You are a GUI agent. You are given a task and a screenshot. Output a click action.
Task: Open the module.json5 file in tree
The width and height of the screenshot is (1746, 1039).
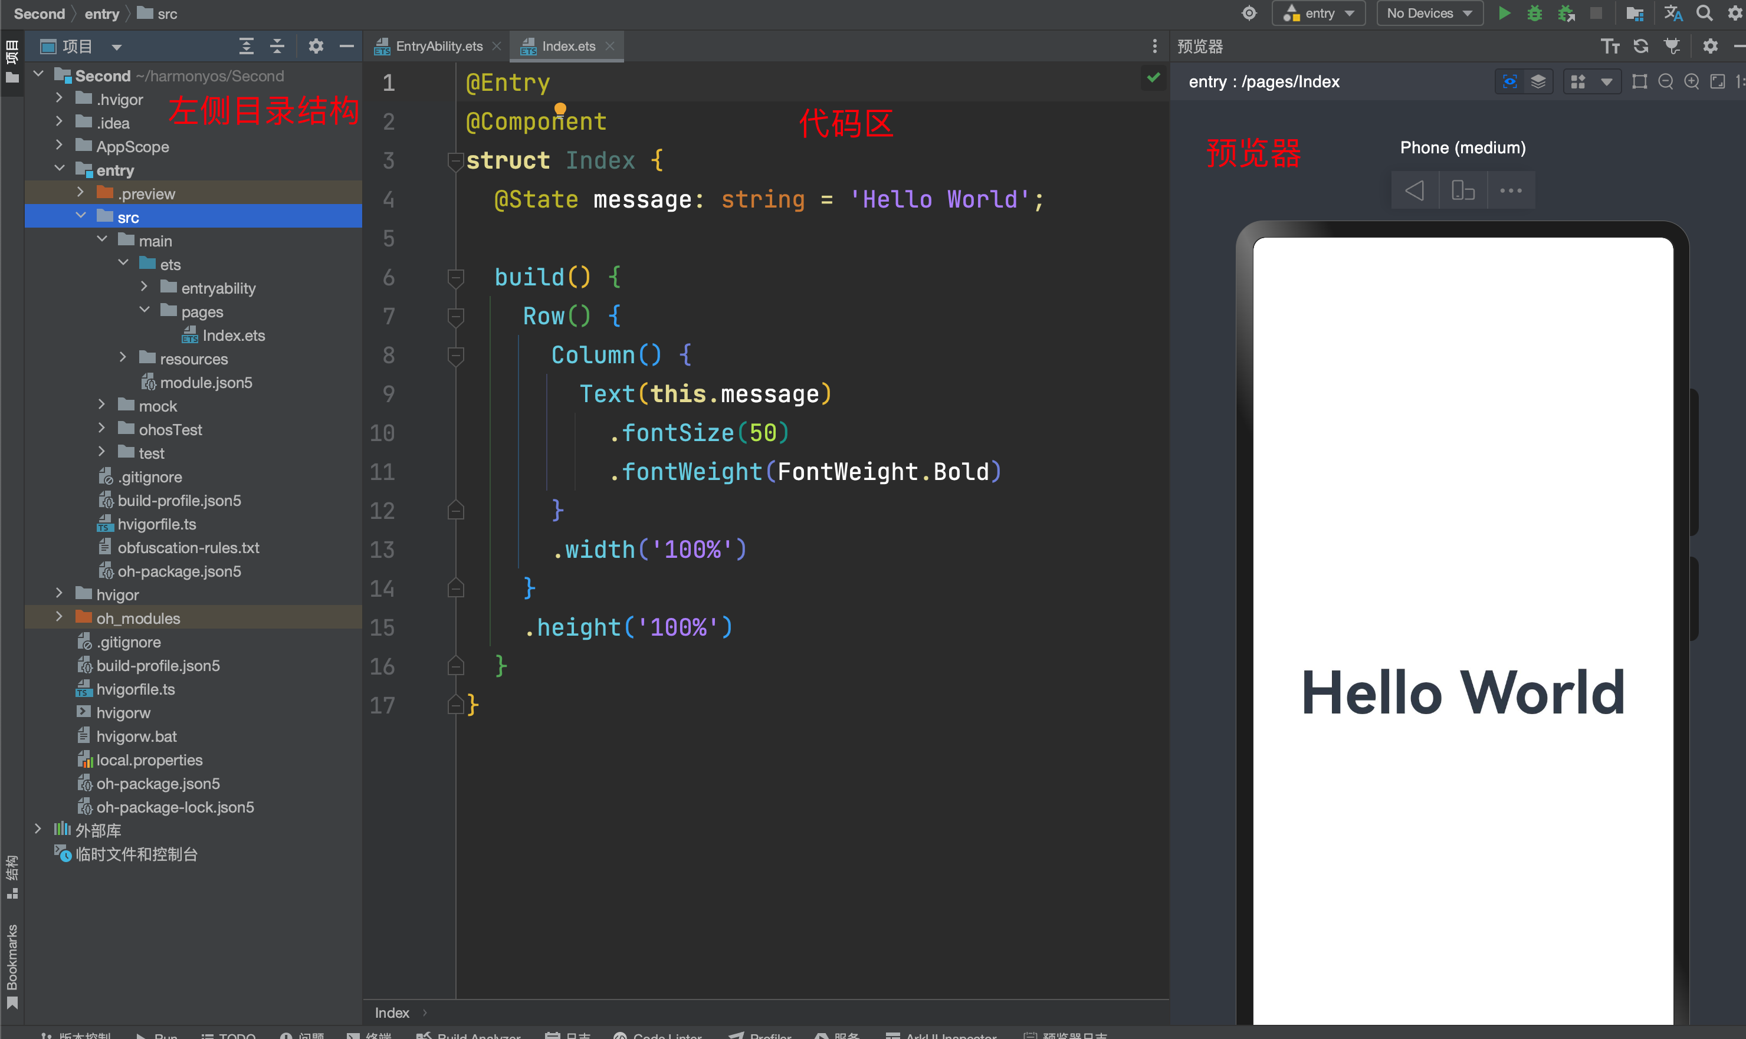point(205,382)
